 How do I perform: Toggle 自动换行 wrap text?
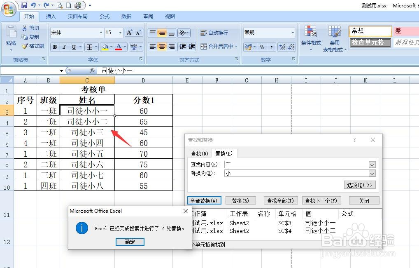[214, 33]
